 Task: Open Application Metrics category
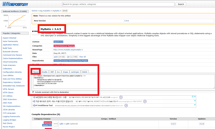click(11, 45)
